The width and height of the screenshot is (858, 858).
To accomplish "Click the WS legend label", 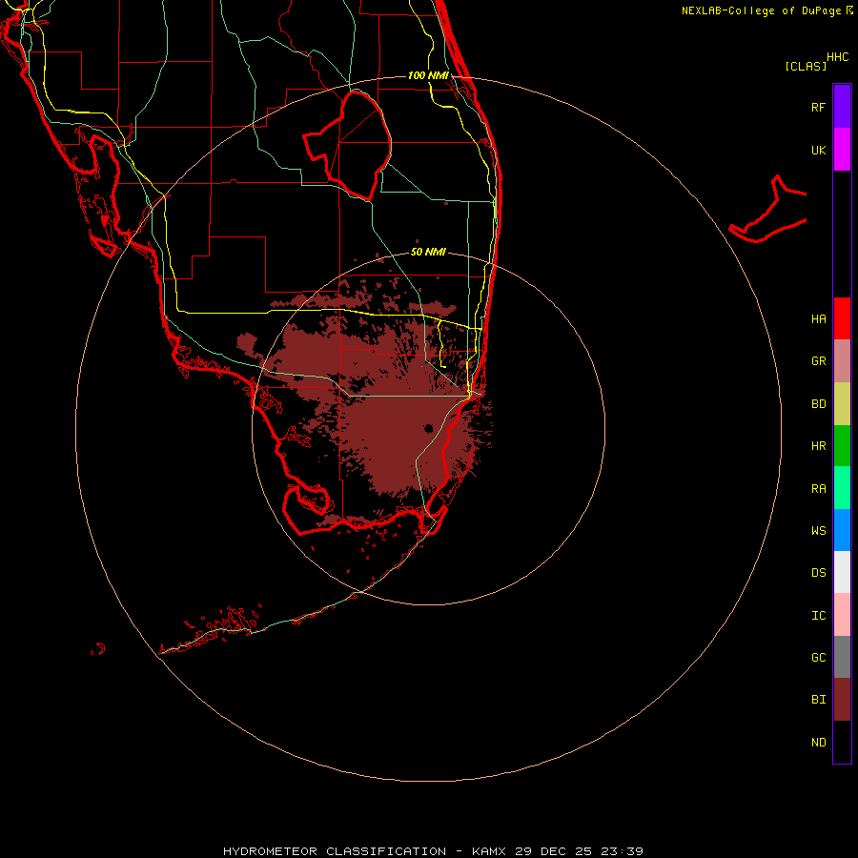I will (x=818, y=530).
